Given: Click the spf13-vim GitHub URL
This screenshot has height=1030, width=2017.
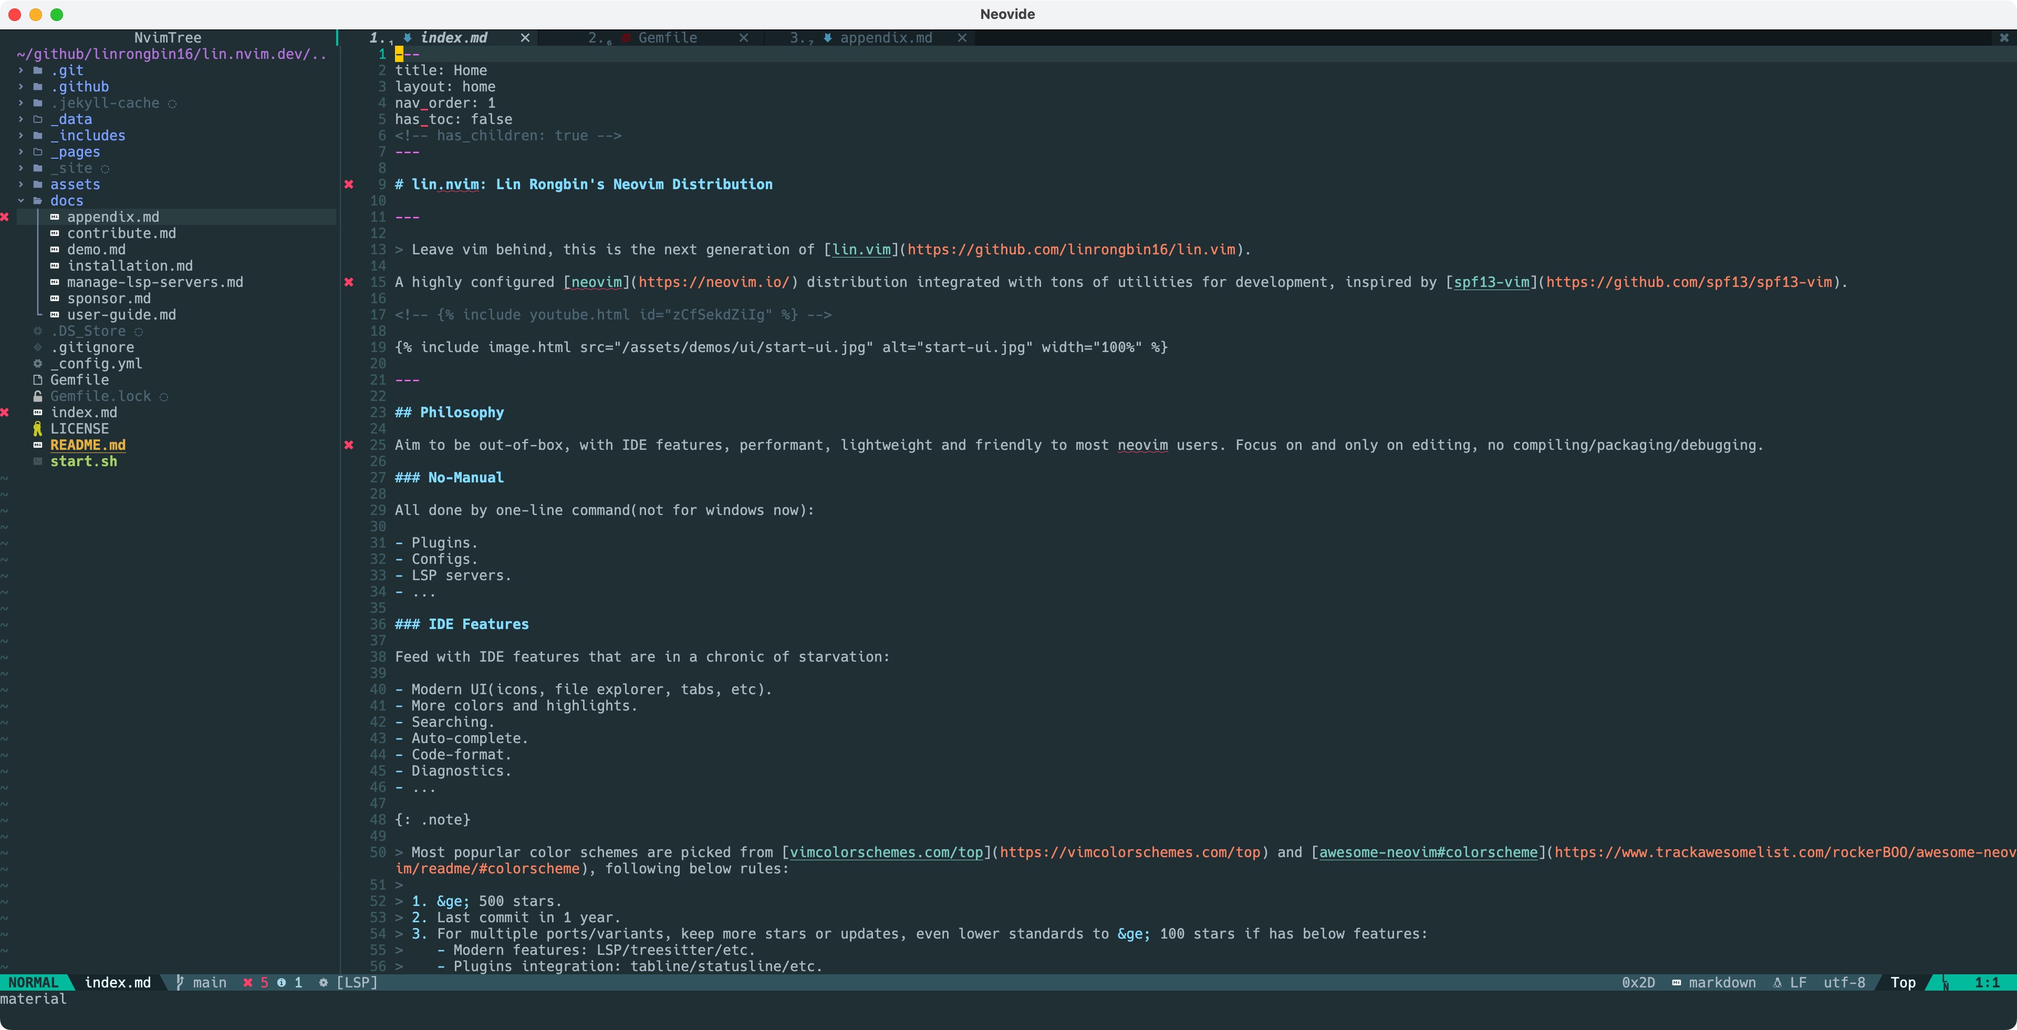Looking at the screenshot, I should pos(1689,282).
